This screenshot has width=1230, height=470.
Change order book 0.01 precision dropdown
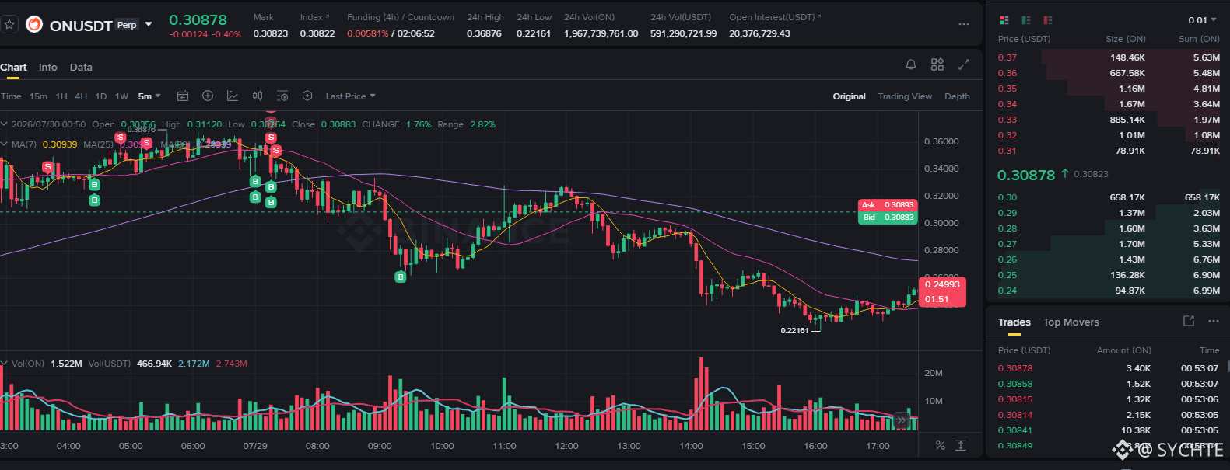pos(1202,20)
